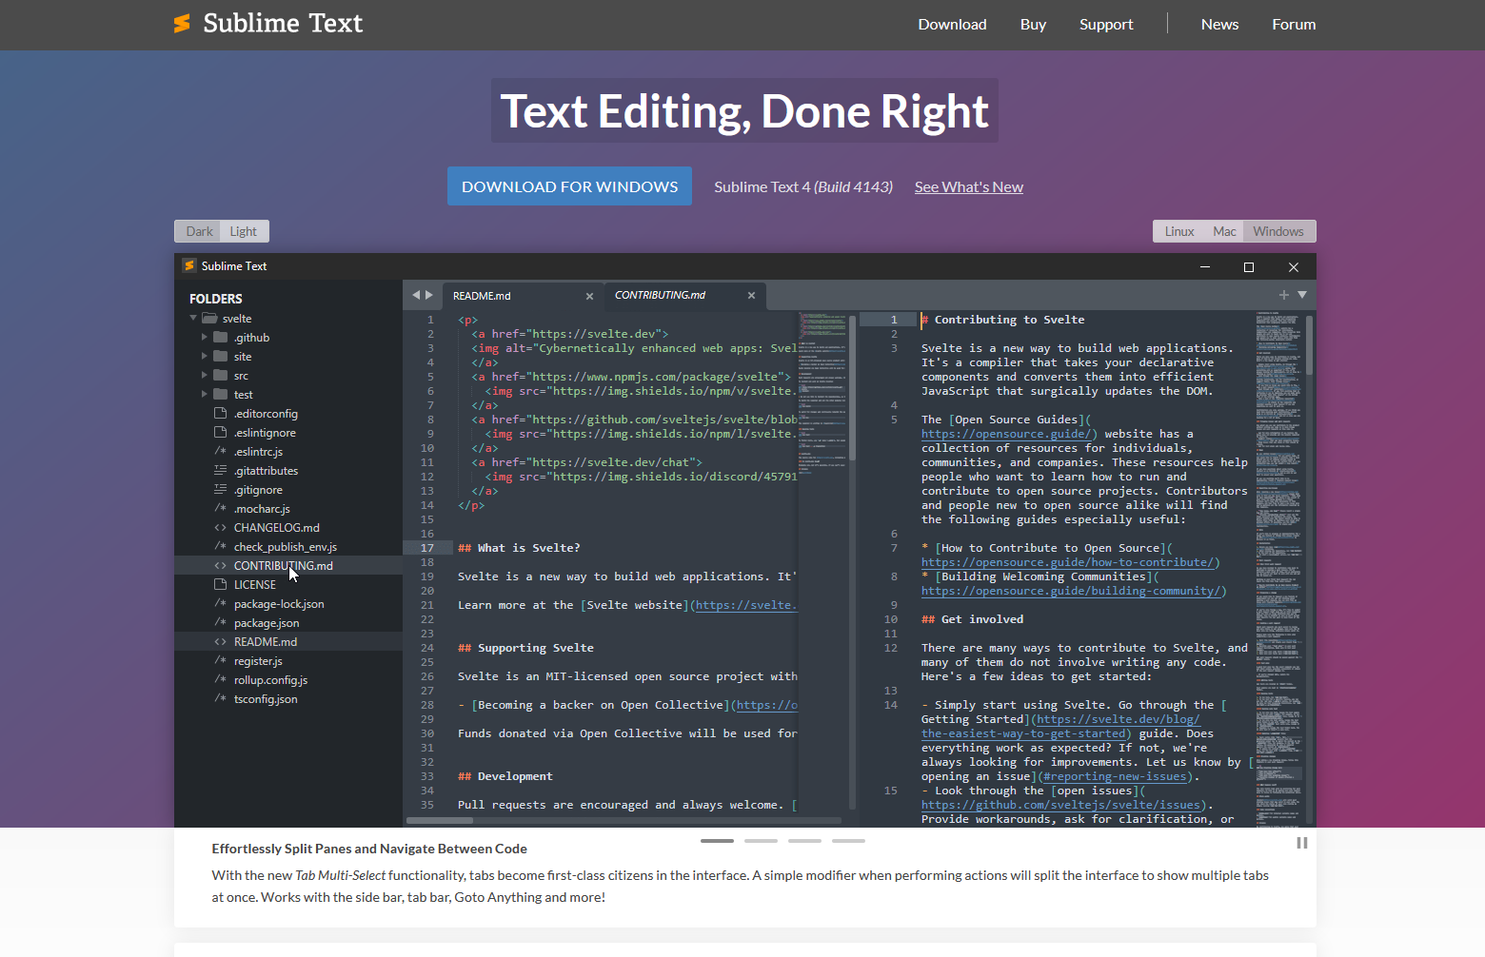Select the Linux platform option
This screenshot has height=957, width=1485.
click(x=1179, y=231)
